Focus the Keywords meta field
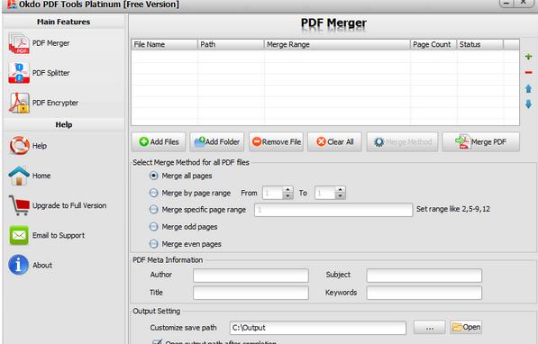This screenshot has width=538, height=344. (x=424, y=293)
